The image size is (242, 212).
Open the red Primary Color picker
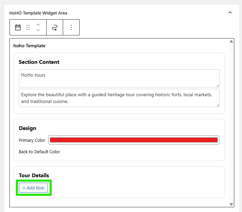(x=134, y=140)
